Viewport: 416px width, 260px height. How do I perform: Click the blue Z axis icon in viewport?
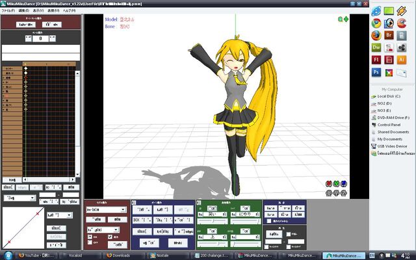(344, 183)
